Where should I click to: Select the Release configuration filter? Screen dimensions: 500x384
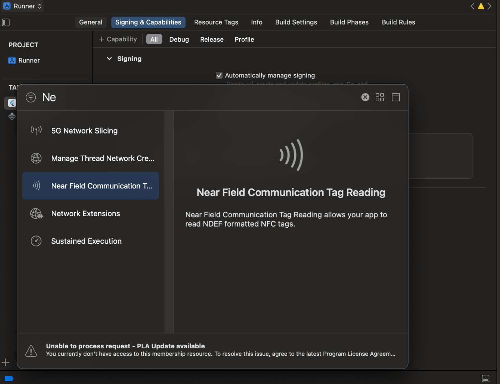[x=212, y=39]
